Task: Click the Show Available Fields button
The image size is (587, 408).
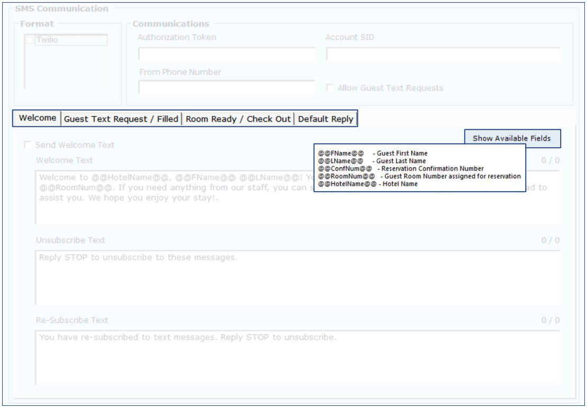Action: pyautogui.click(x=511, y=138)
